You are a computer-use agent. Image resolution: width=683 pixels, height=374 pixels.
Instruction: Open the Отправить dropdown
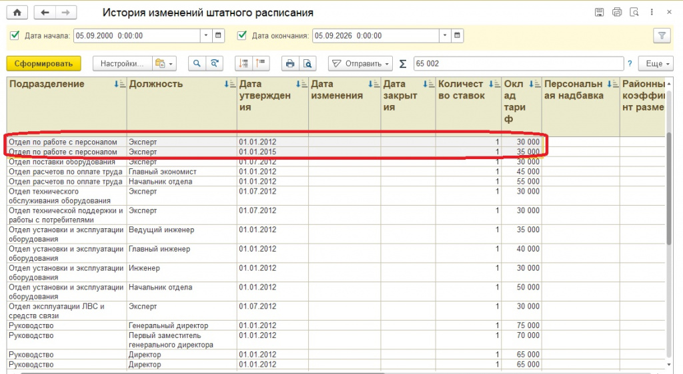[x=360, y=63]
